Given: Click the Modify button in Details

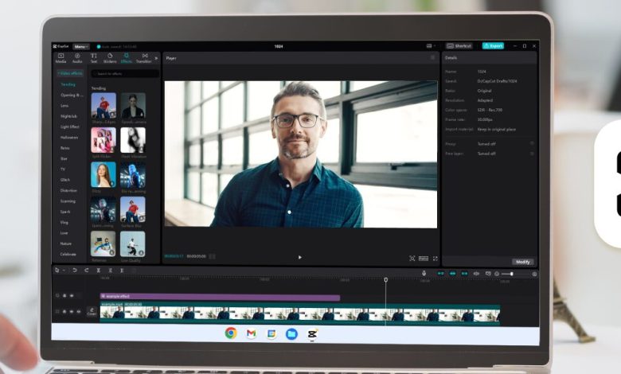Looking at the screenshot, I should click(x=523, y=262).
